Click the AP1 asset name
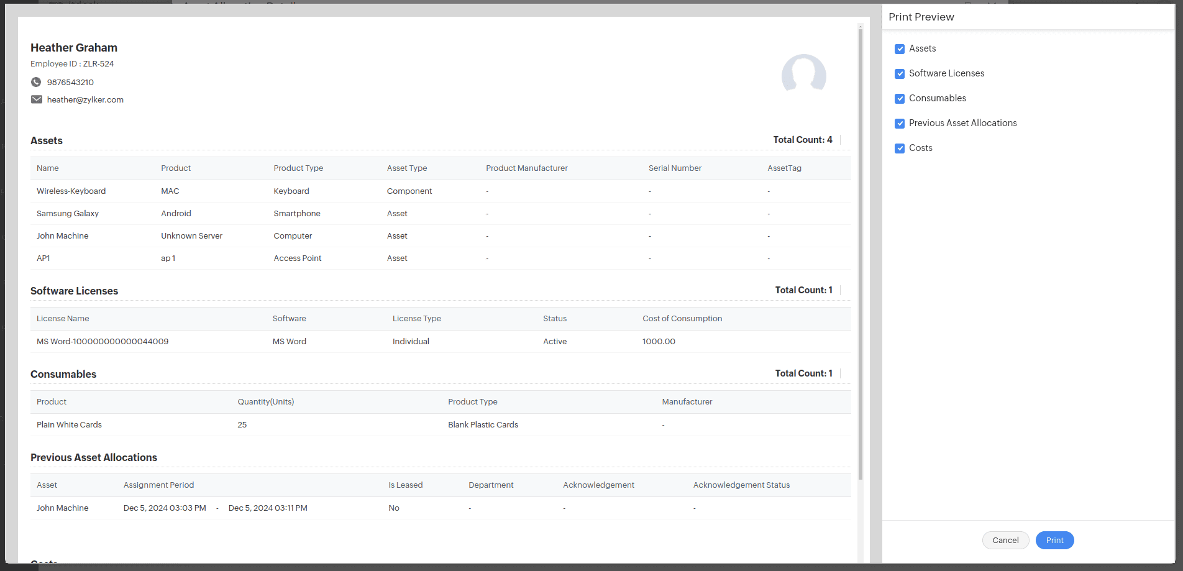Screen dimensions: 1183x571 click(43, 258)
